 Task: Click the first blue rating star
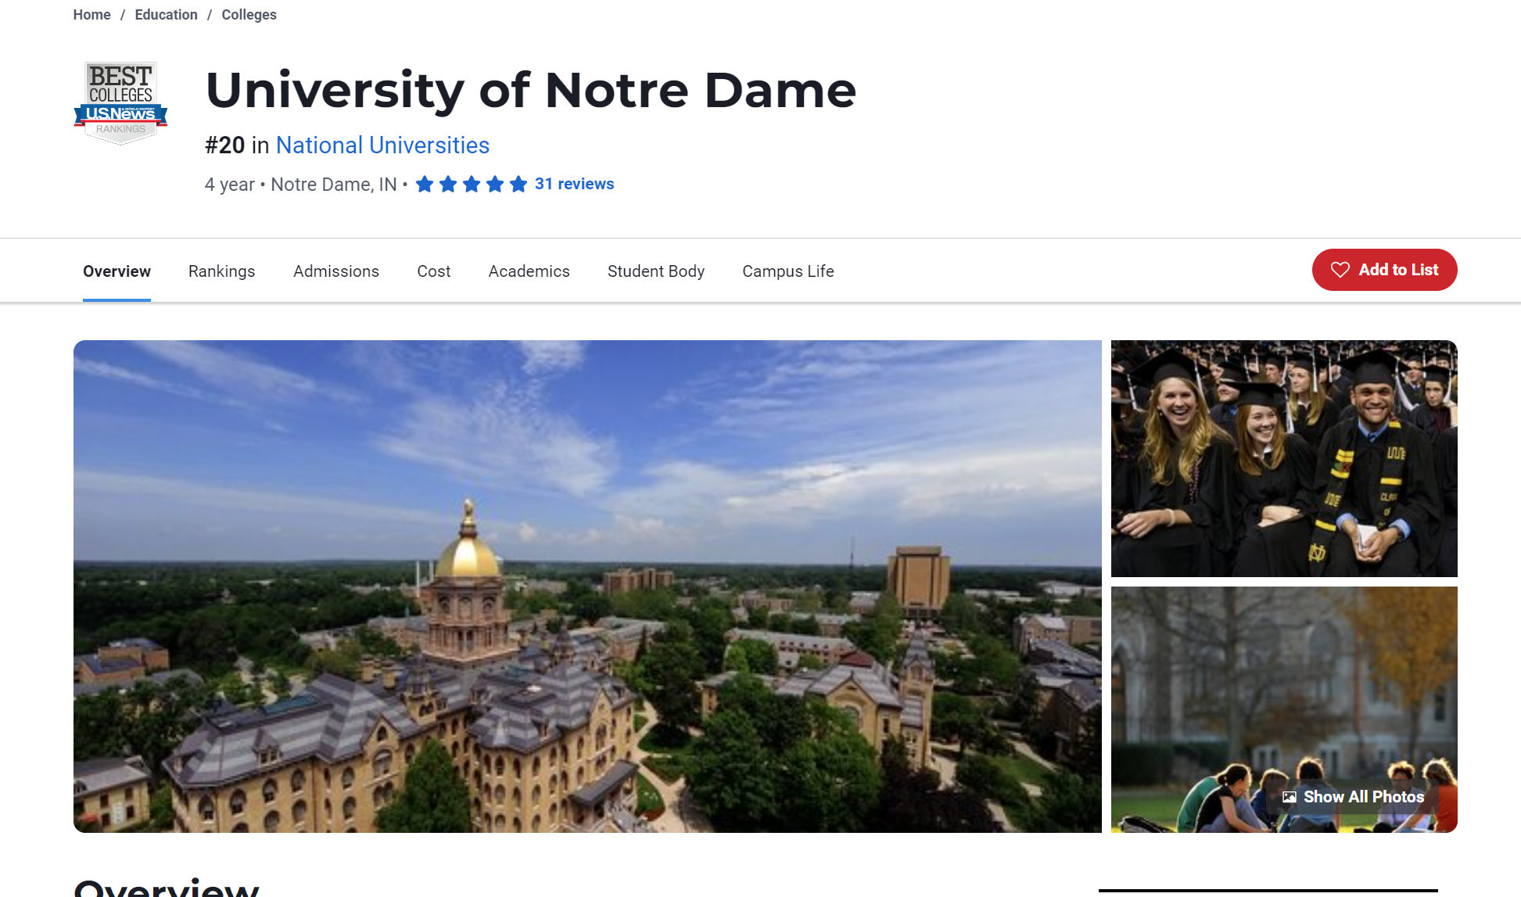pyautogui.click(x=425, y=185)
